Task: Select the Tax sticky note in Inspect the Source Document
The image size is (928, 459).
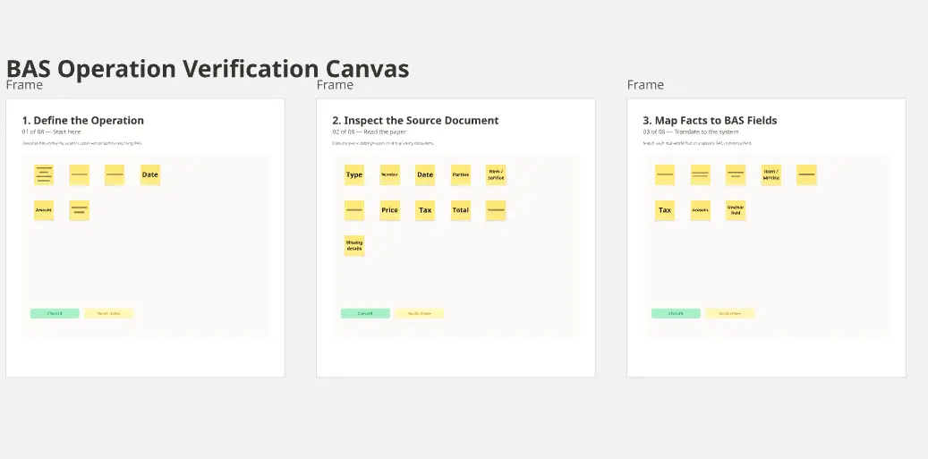Action: coord(426,210)
